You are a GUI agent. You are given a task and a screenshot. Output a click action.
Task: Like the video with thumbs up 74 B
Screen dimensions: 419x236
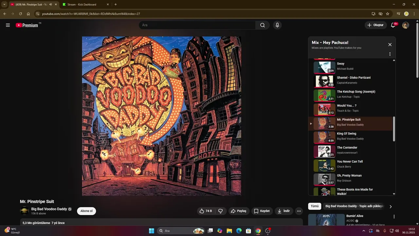pos(206,211)
